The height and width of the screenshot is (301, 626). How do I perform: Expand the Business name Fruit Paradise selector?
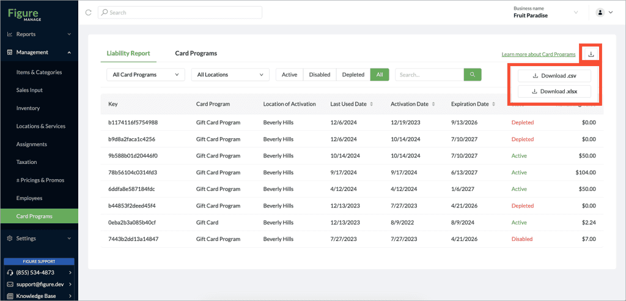[x=545, y=12]
